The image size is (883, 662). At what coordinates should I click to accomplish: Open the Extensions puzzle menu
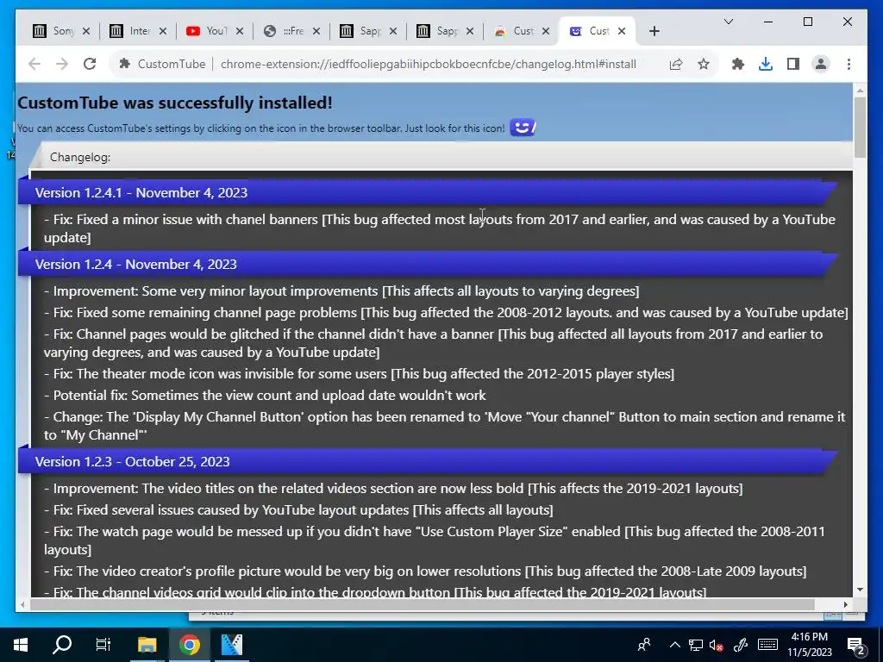(x=738, y=64)
